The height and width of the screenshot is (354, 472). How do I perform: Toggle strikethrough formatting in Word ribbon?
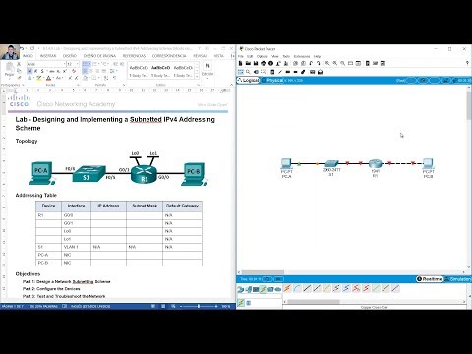click(x=52, y=71)
